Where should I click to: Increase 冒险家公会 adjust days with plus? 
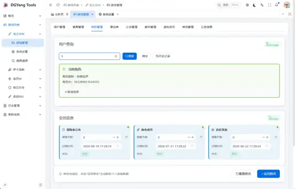(118, 137)
